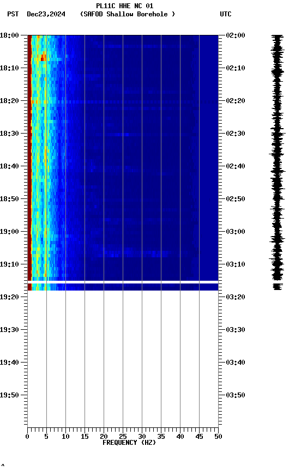Viewport: 301px width, 471px height.
Task: Click the '02:40' UTC time label
Action: point(236,166)
